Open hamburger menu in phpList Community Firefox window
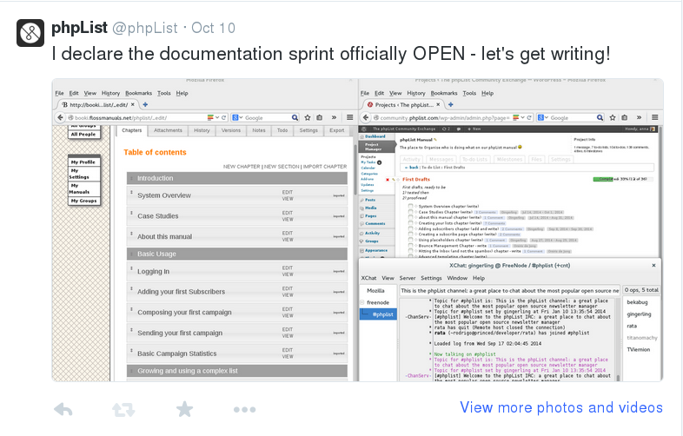The height and width of the screenshot is (436, 683). click(x=654, y=117)
